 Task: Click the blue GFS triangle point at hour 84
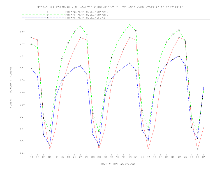pyautogui.click(x=203, y=87)
